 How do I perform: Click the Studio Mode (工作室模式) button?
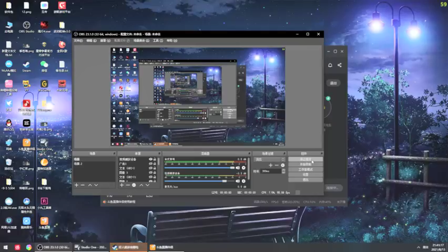point(305,170)
